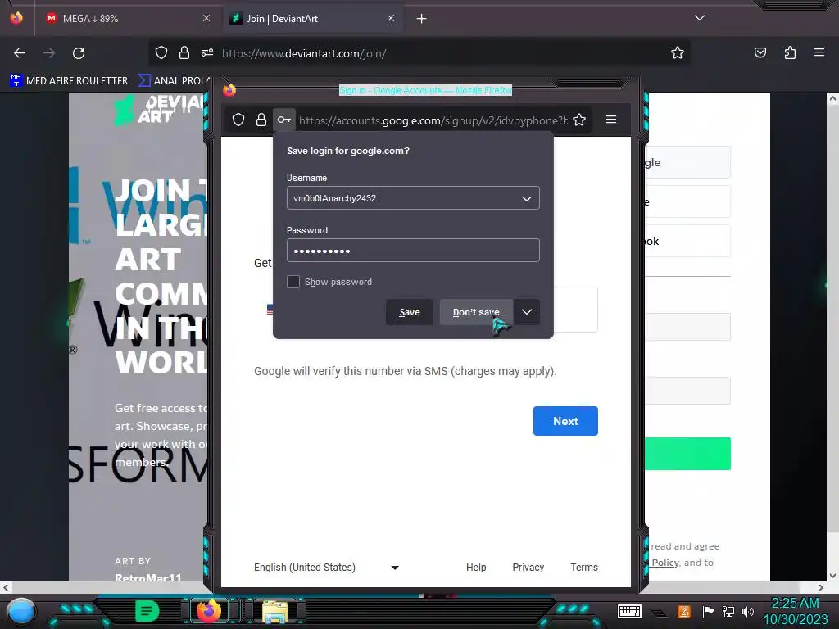Viewport: 839px width, 629px height.
Task: Bookmark the DeviantArt join page with star
Action: (678, 53)
